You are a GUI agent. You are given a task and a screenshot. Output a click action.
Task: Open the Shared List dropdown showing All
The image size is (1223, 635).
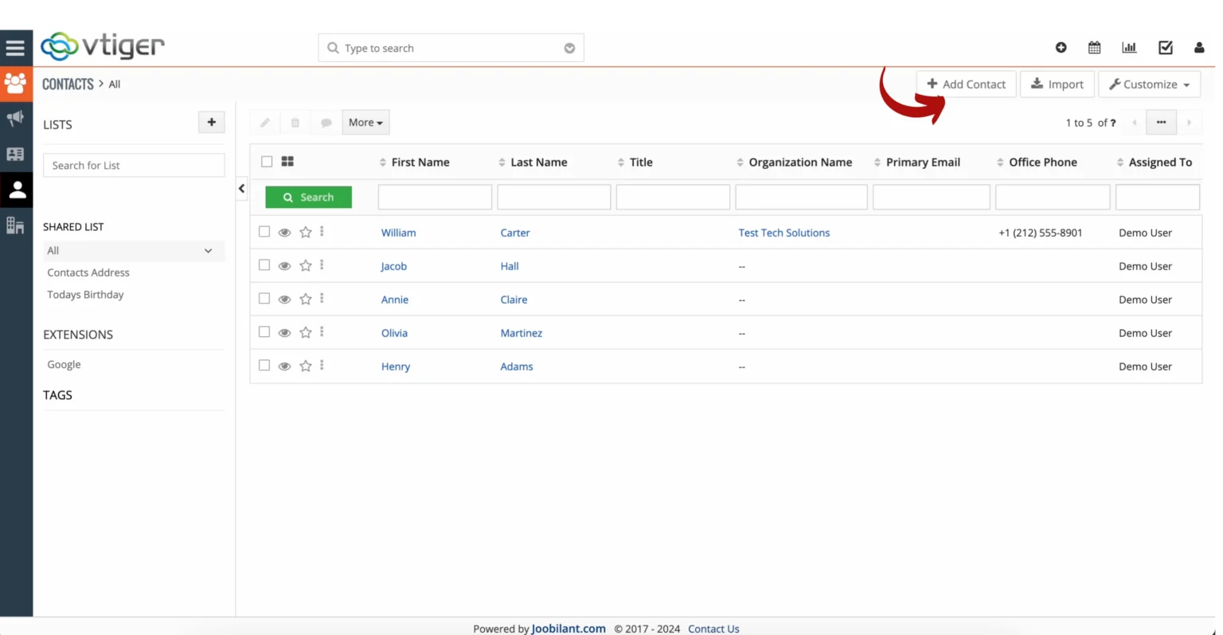tap(133, 250)
